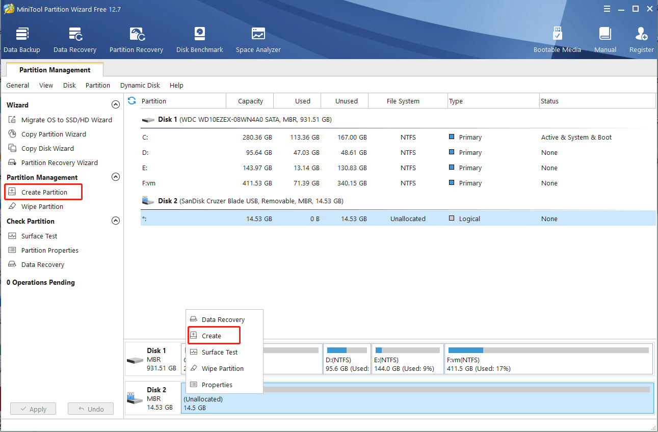The width and height of the screenshot is (658, 432).
Task: Open Partition Recovery Wizard in the sidebar
Action: [x=53, y=163]
